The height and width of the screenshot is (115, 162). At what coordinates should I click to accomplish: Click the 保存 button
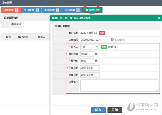(98, 110)
